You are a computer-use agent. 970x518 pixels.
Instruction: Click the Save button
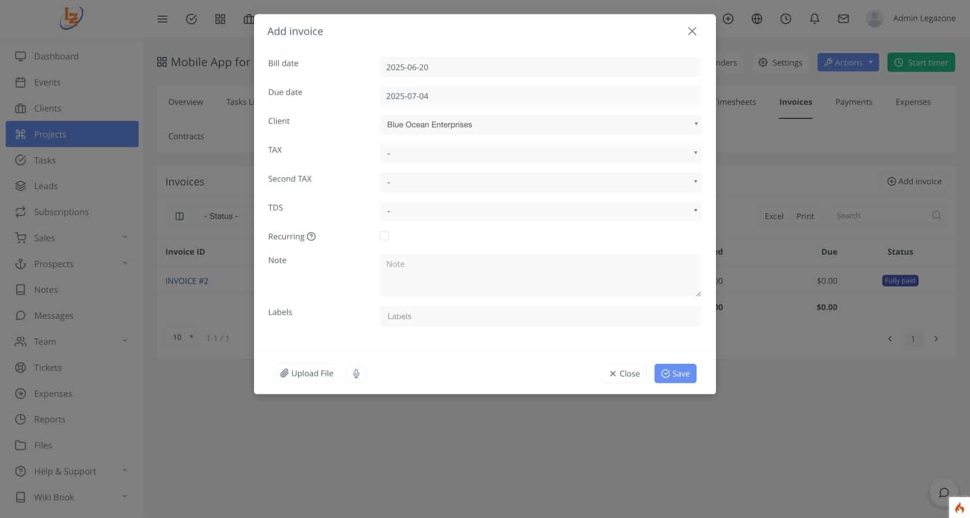coord(675,374)
